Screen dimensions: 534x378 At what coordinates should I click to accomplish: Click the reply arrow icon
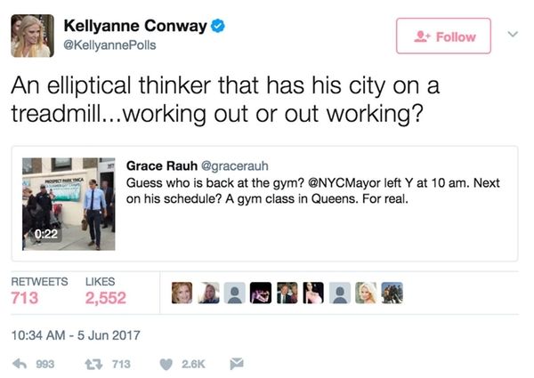(x=20, y=364)
